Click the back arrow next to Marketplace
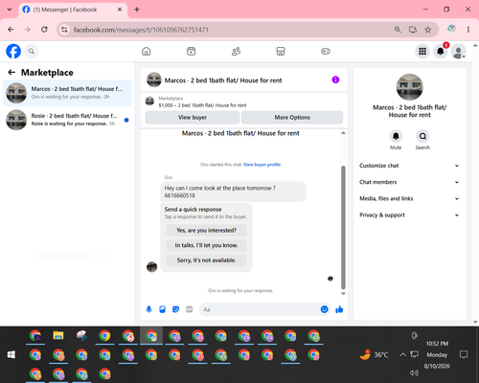 (x=11, y=73)
